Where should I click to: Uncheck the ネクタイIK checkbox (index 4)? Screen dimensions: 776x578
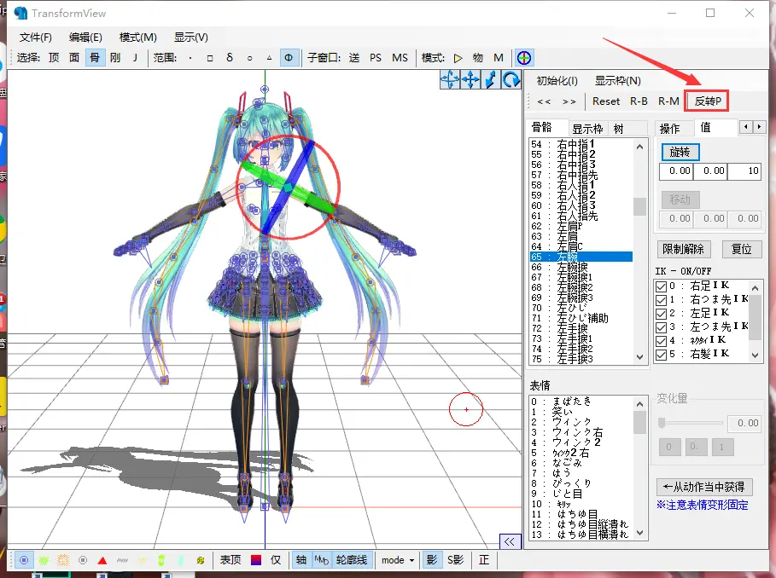tap(662, 341)
